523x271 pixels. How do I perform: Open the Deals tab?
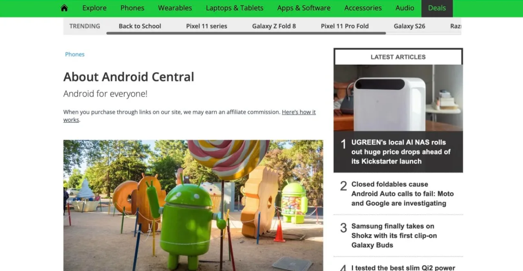pos(437,8)
